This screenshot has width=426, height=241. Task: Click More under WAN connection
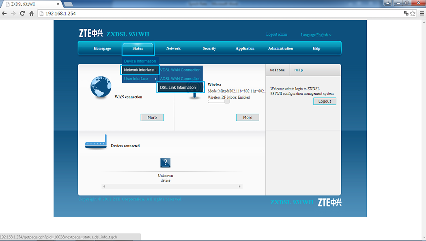[152, 118]
